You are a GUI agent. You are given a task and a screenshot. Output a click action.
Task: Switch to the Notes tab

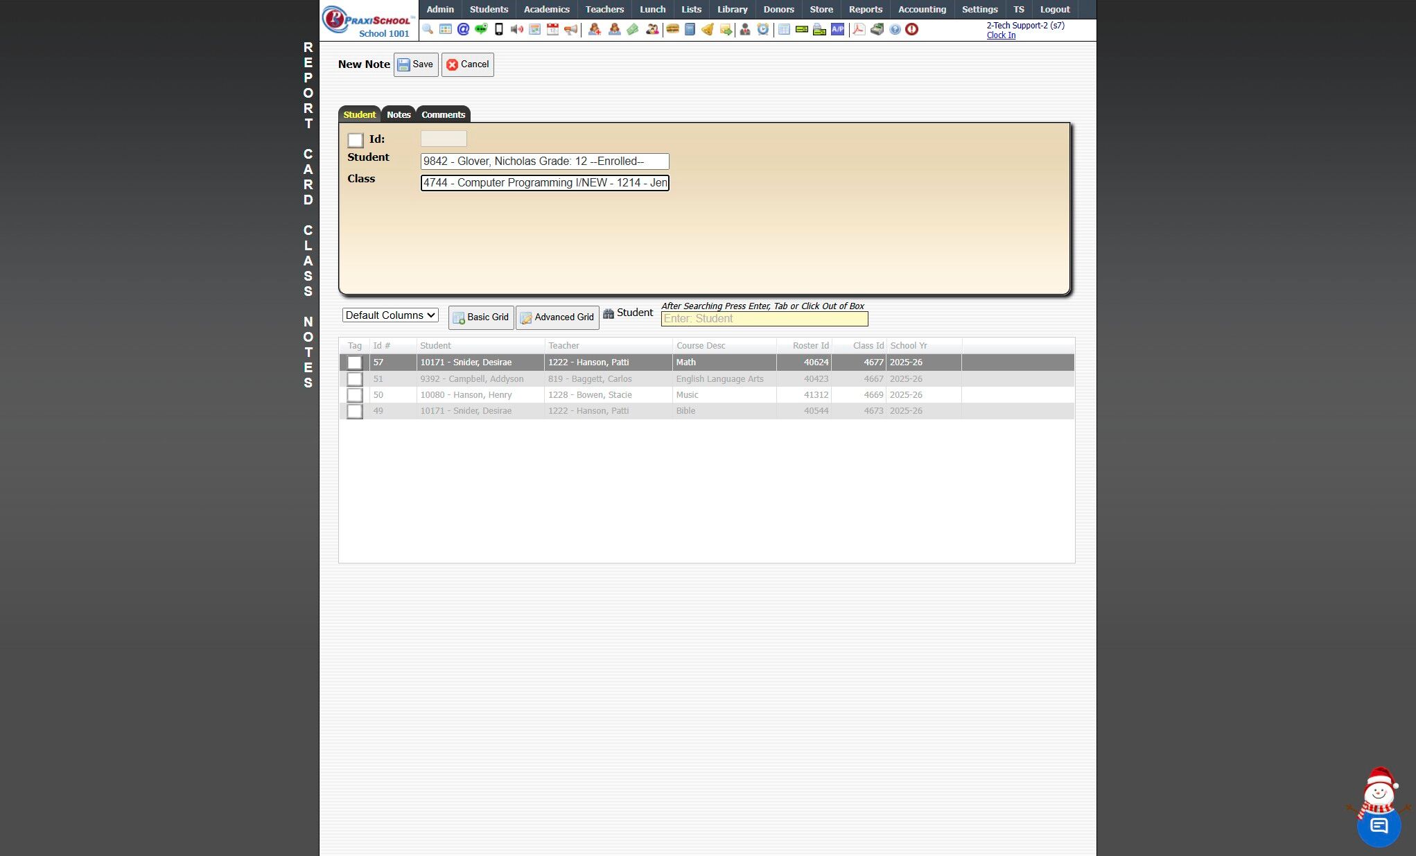pos(399,114)
